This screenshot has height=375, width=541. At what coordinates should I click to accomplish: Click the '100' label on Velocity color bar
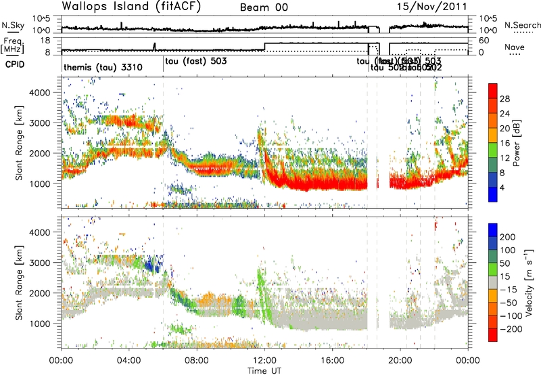[x=508, y=250]
